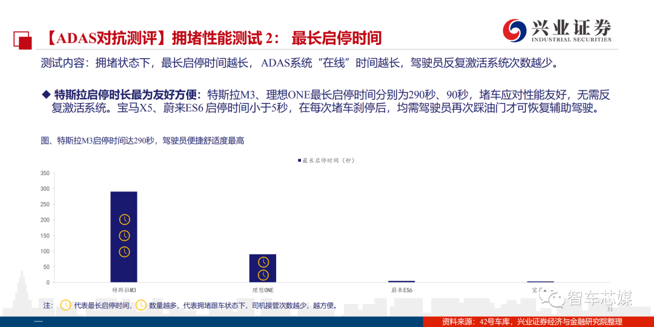654x327 pixels.
Task: Click the source line 资料来源：42号车库
Action: tap(532, 322)
